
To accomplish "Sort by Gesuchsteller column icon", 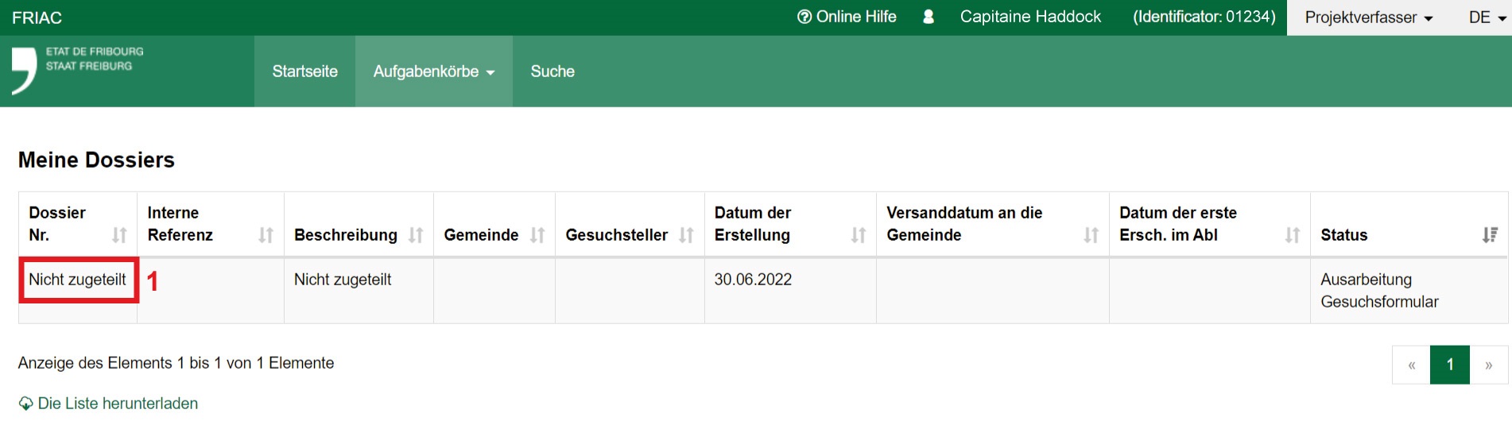I will tap(686, 235).
